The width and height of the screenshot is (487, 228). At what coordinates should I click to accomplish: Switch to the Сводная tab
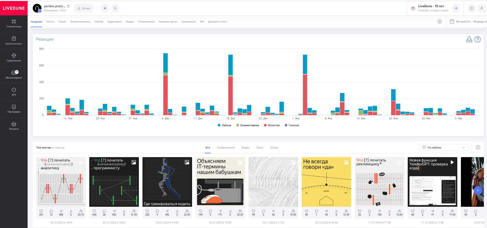[x=36, y=22]
